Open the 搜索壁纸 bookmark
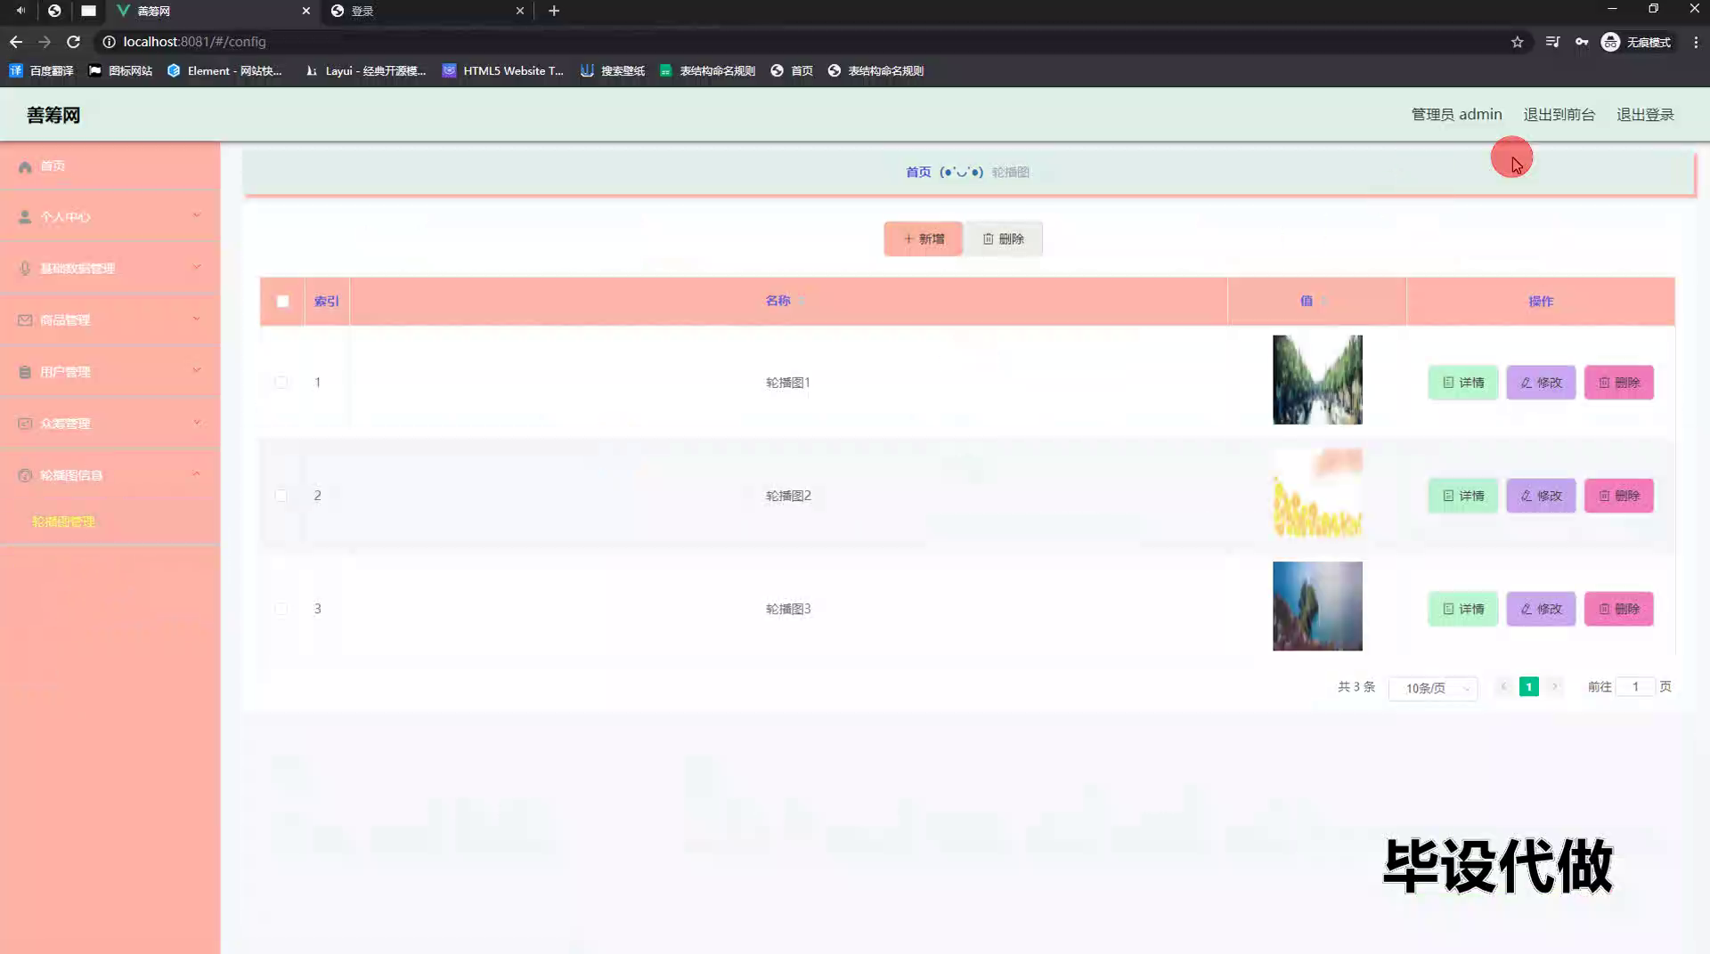The width and height of the screenshot is (1710, 954). pos(613,71)
